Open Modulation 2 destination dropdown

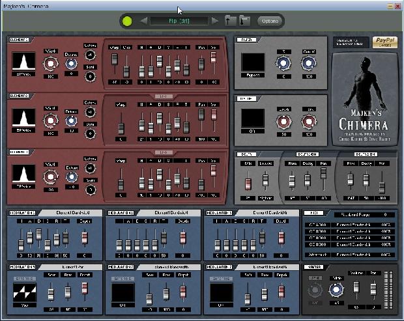click(x=170, y=213)
